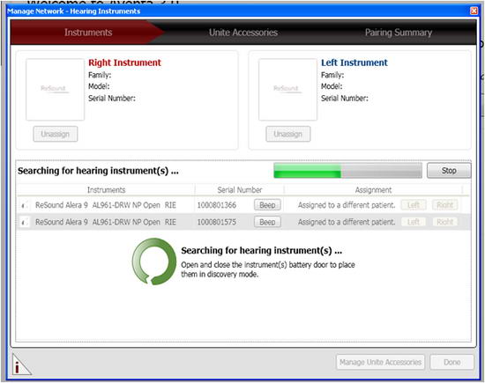Open the Pairing Summary step

[399, 33]
